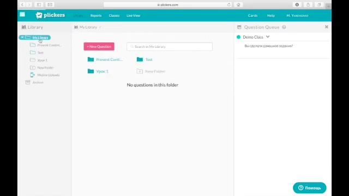Viewport: 349px width, 196px height.
Task: Expand the Demo Class dropdown chevron
Action: pyautogui.click(x=268, y=37)
